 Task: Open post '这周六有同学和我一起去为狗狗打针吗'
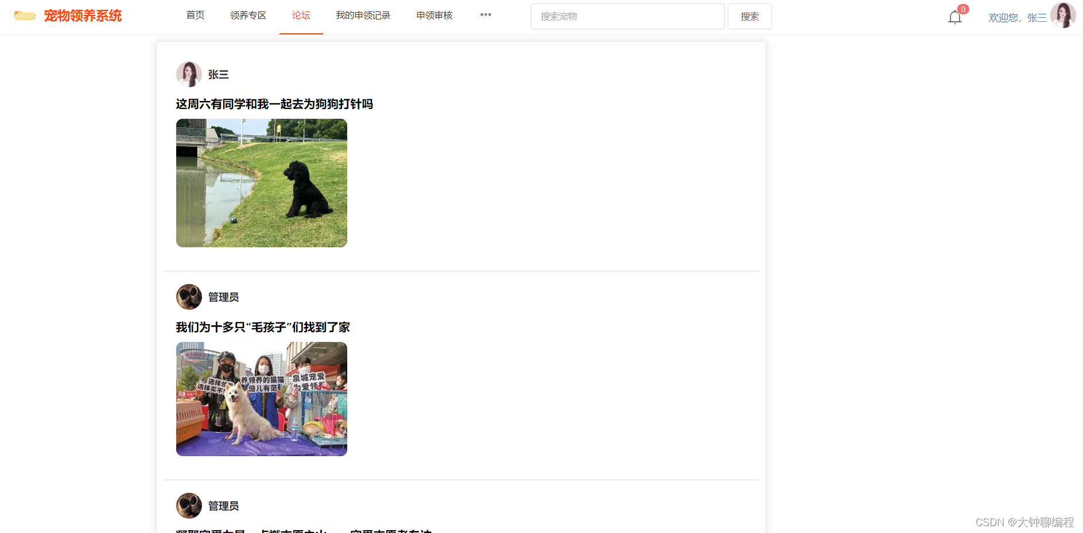point(274,104)
